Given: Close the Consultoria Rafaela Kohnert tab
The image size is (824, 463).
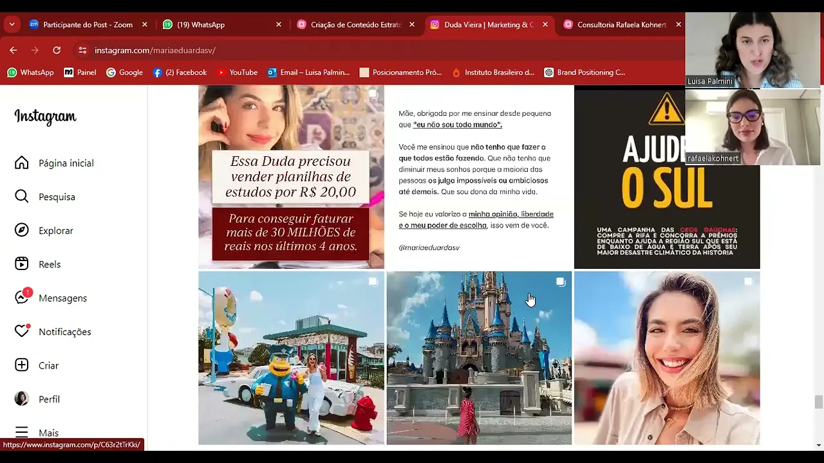Looking at the screenshot, I should tap(679, 24).
